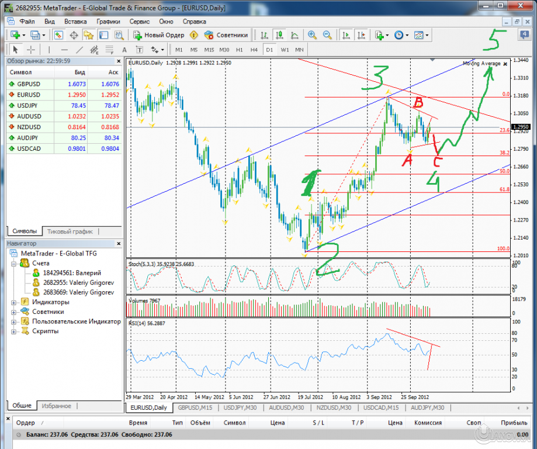Viewport: 537px width, 449px height.
Task: Select the M30 timeframe button
Action: (x=224, y=50)
